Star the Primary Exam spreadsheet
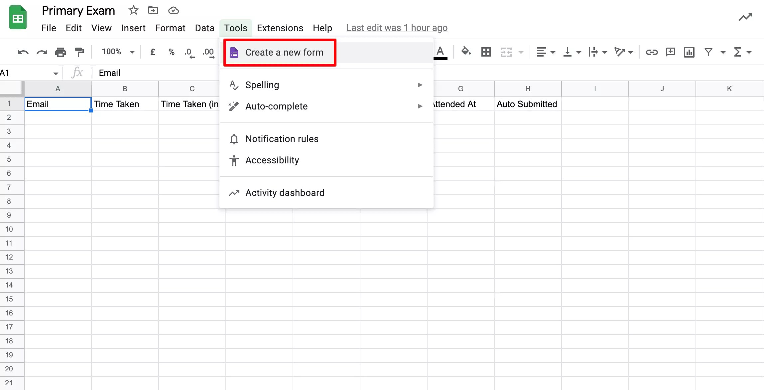 click(133, 10)
